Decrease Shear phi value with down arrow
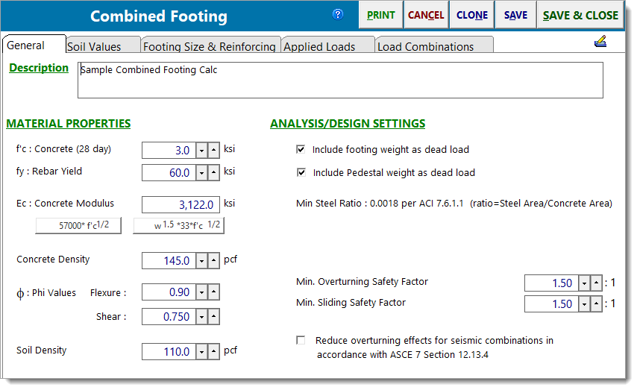The image size is (637, 390). coord(201,317)
